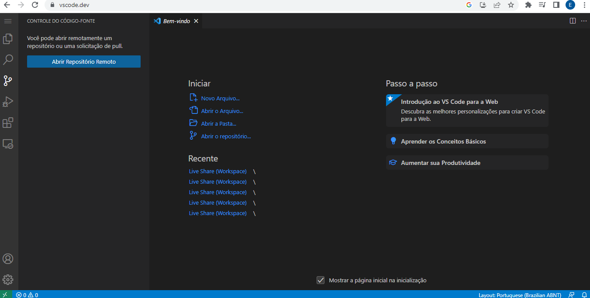Select the Bem-vindo editor tab
Viewport: 590px width, 298px height.
click(x=176, y=21)
